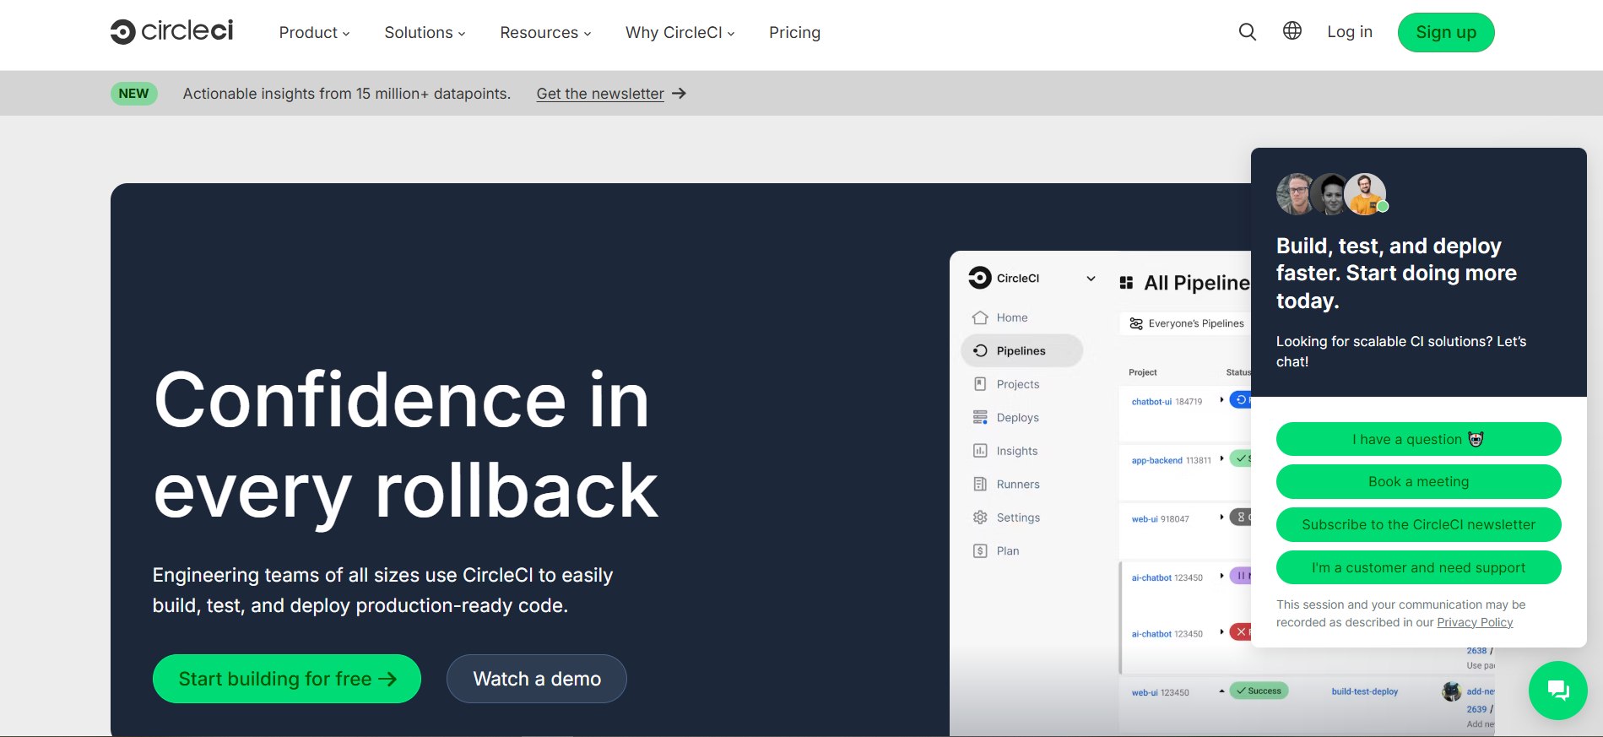Open the search magnifier icon
This screenshot has height=737, width=1603.
click(1247, 32)
